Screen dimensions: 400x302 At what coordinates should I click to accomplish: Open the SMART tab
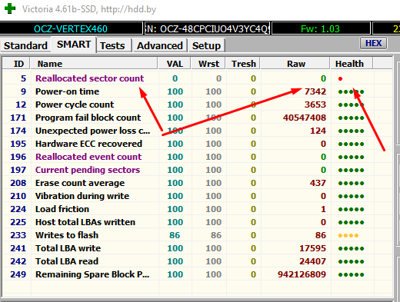click(x=74, y=45)
